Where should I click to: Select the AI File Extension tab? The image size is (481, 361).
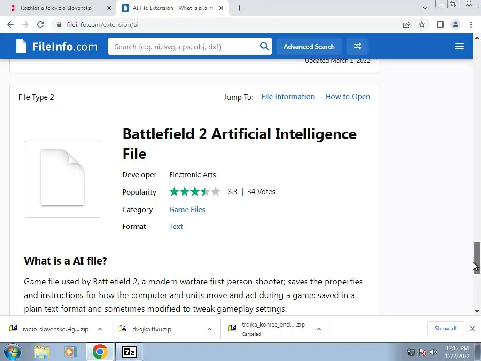(173, 8)
